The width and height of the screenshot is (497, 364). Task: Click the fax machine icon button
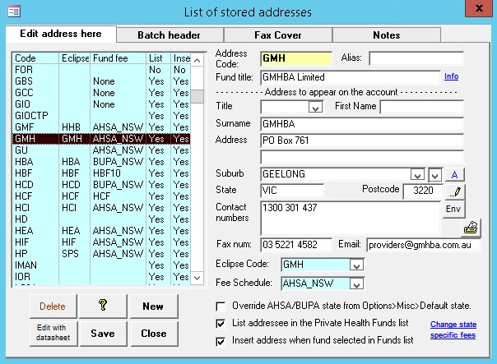pyautogui.click(x=471, y=228)
